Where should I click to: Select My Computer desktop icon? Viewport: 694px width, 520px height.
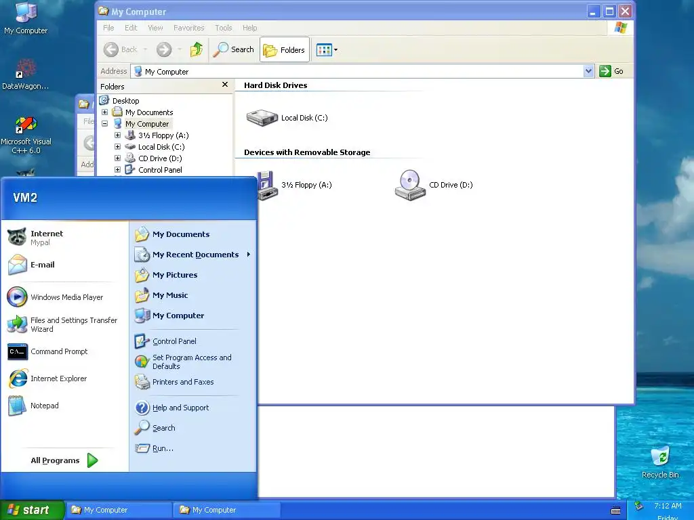pos(26,18)
